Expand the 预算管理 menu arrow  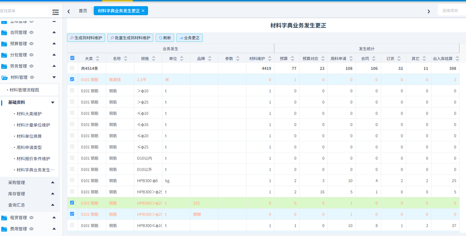[54, 43]
